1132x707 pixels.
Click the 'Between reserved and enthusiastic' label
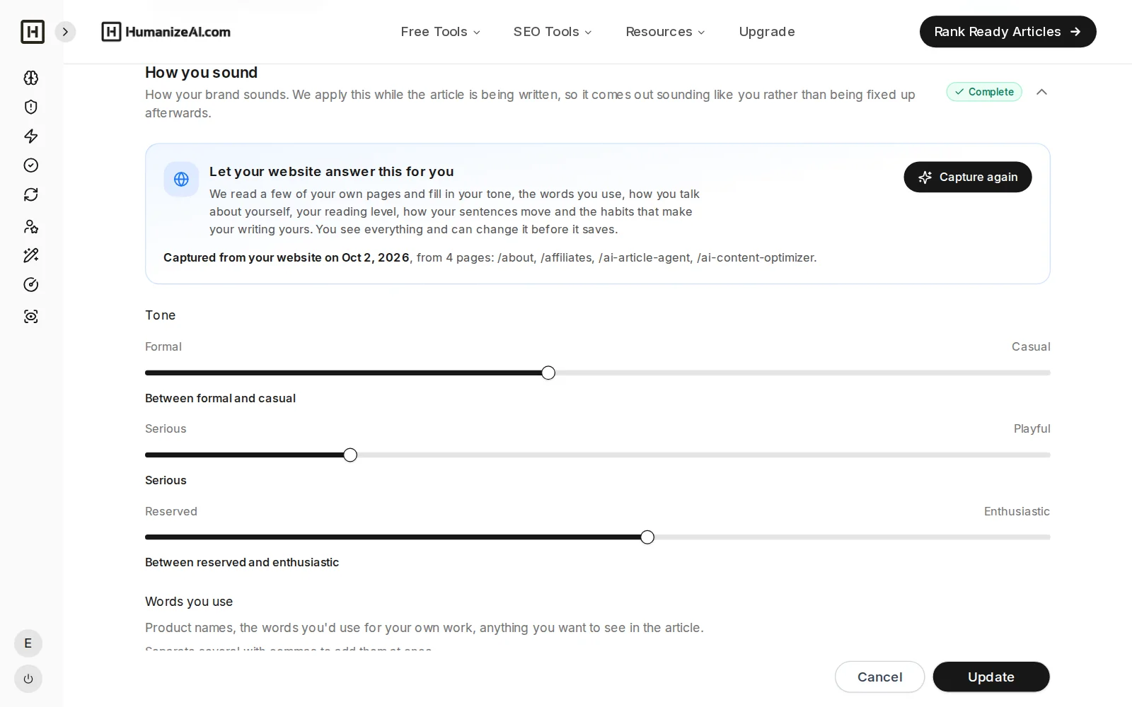pyautogui.click(x=242, y=562)
